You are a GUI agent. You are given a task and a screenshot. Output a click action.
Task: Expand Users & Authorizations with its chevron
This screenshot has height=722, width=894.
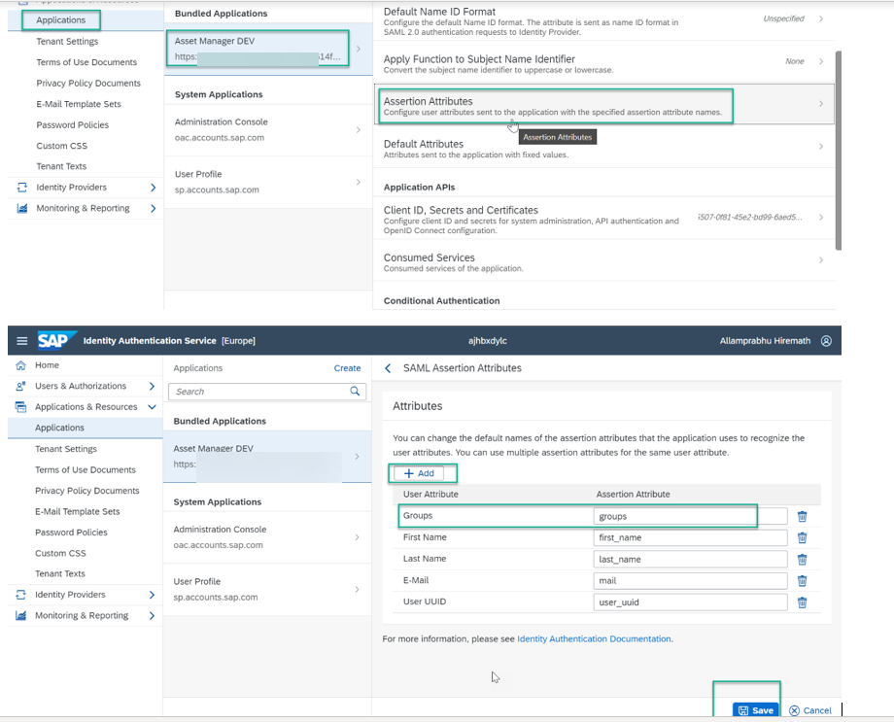tap(152, 386)
